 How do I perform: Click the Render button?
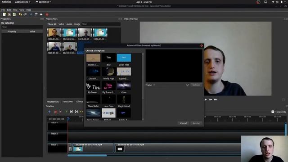[x=196, y=123]
